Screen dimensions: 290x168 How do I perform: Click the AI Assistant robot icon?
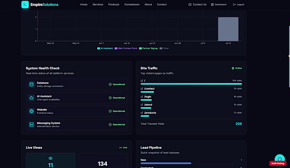pyautogui.click(x=32, y=98)
